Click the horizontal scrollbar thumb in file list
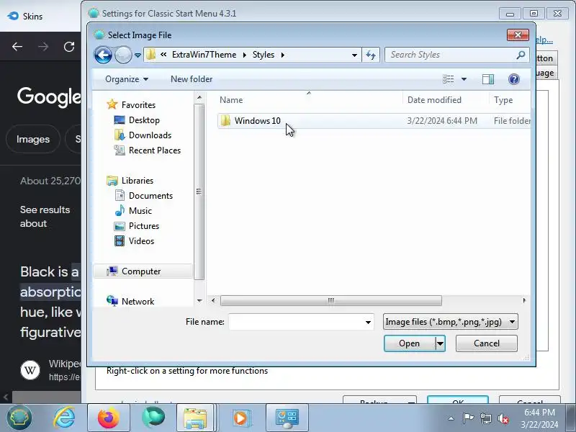The image size is (576, 432). [331, 300]
